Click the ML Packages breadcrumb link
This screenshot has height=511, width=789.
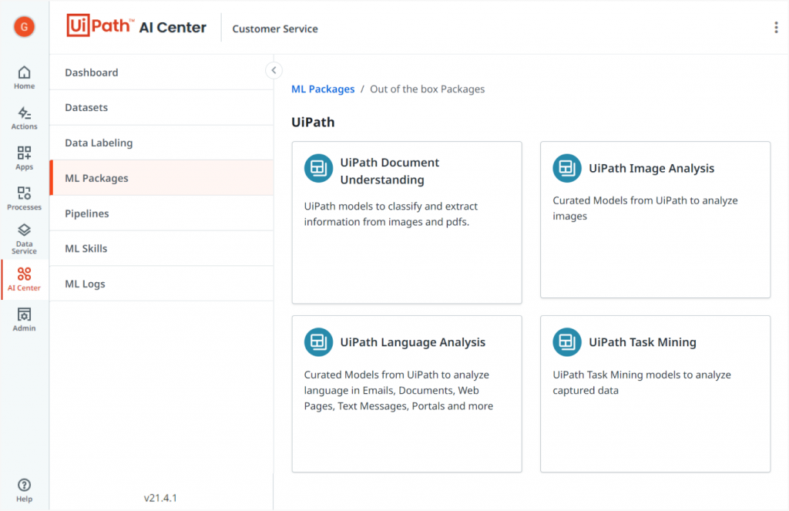[323, 89]
